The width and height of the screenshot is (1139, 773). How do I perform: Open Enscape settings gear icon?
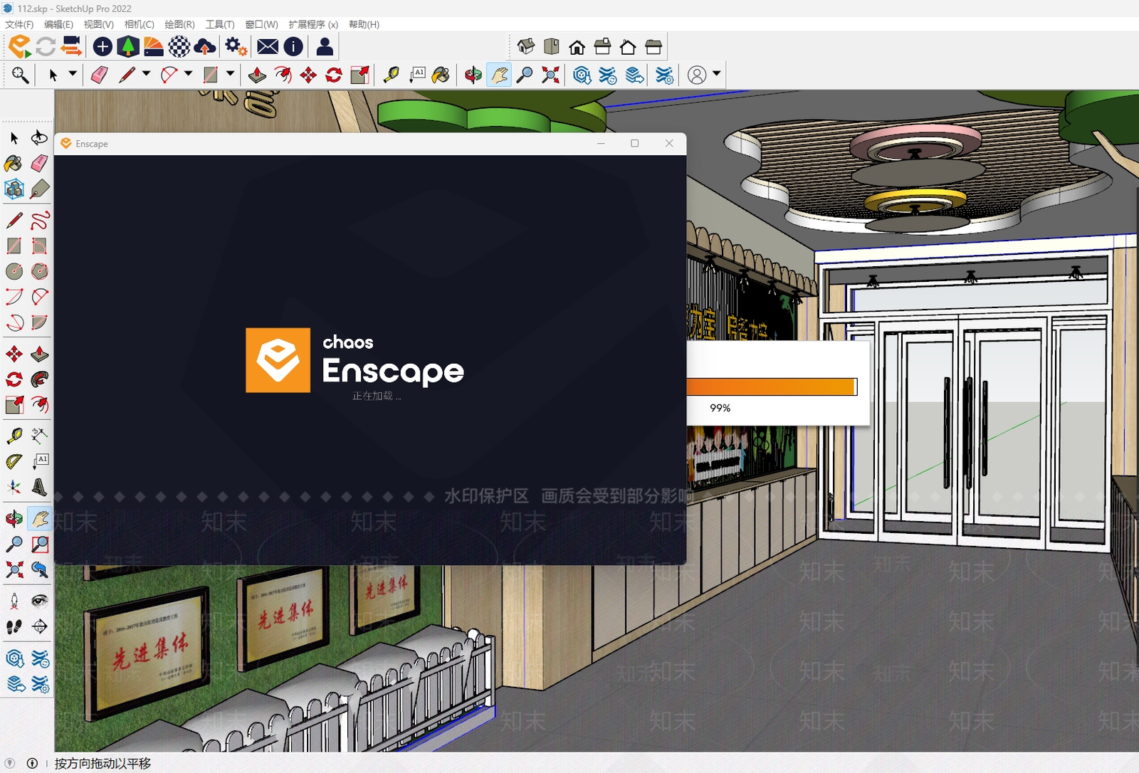236,47
